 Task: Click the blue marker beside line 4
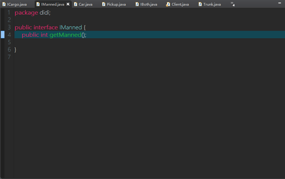click(x=2, y=35)
